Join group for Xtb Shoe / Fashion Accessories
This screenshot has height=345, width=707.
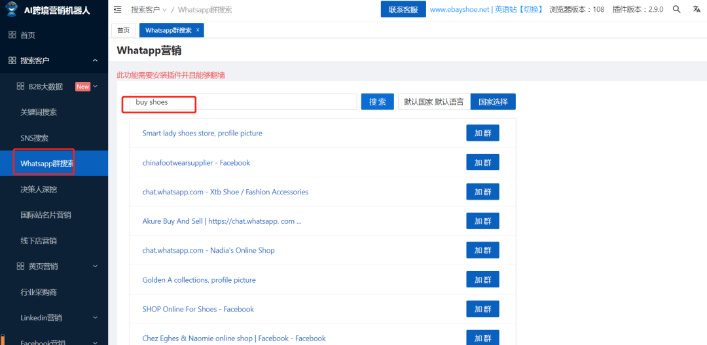tap(482, 192)
